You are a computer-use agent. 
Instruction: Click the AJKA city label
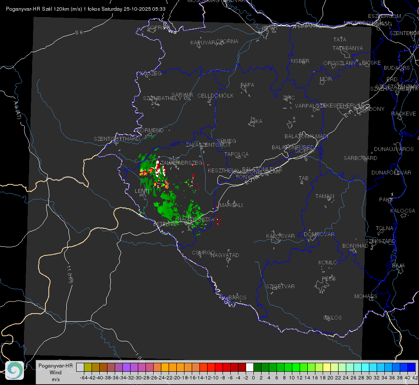pyautogui.click(x=256, y=121)
